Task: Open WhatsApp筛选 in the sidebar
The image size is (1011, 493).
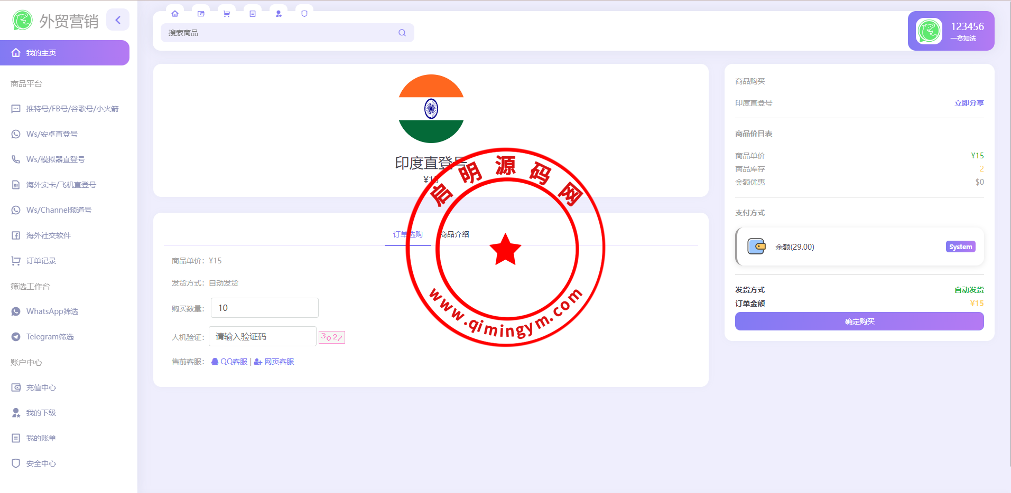Action: coord(52,311)
